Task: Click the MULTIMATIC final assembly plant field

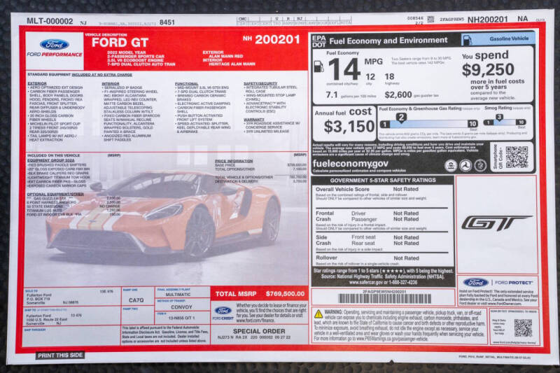Action: [178, 295]
